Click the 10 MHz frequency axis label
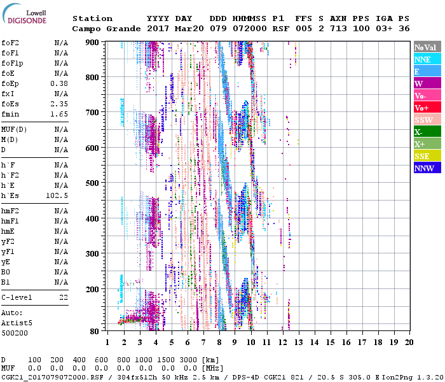Screen dimensions: 445x382 coord(250,343)
